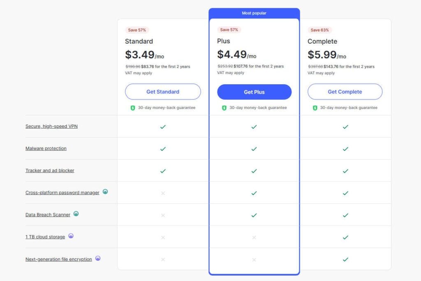Viewport: 421px width, 281px height.
Task: Click the Plus plan's cloud storage X mark
Action: coord(254,237)
